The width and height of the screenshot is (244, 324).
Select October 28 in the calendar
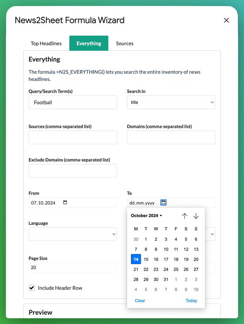coord(136,279)
